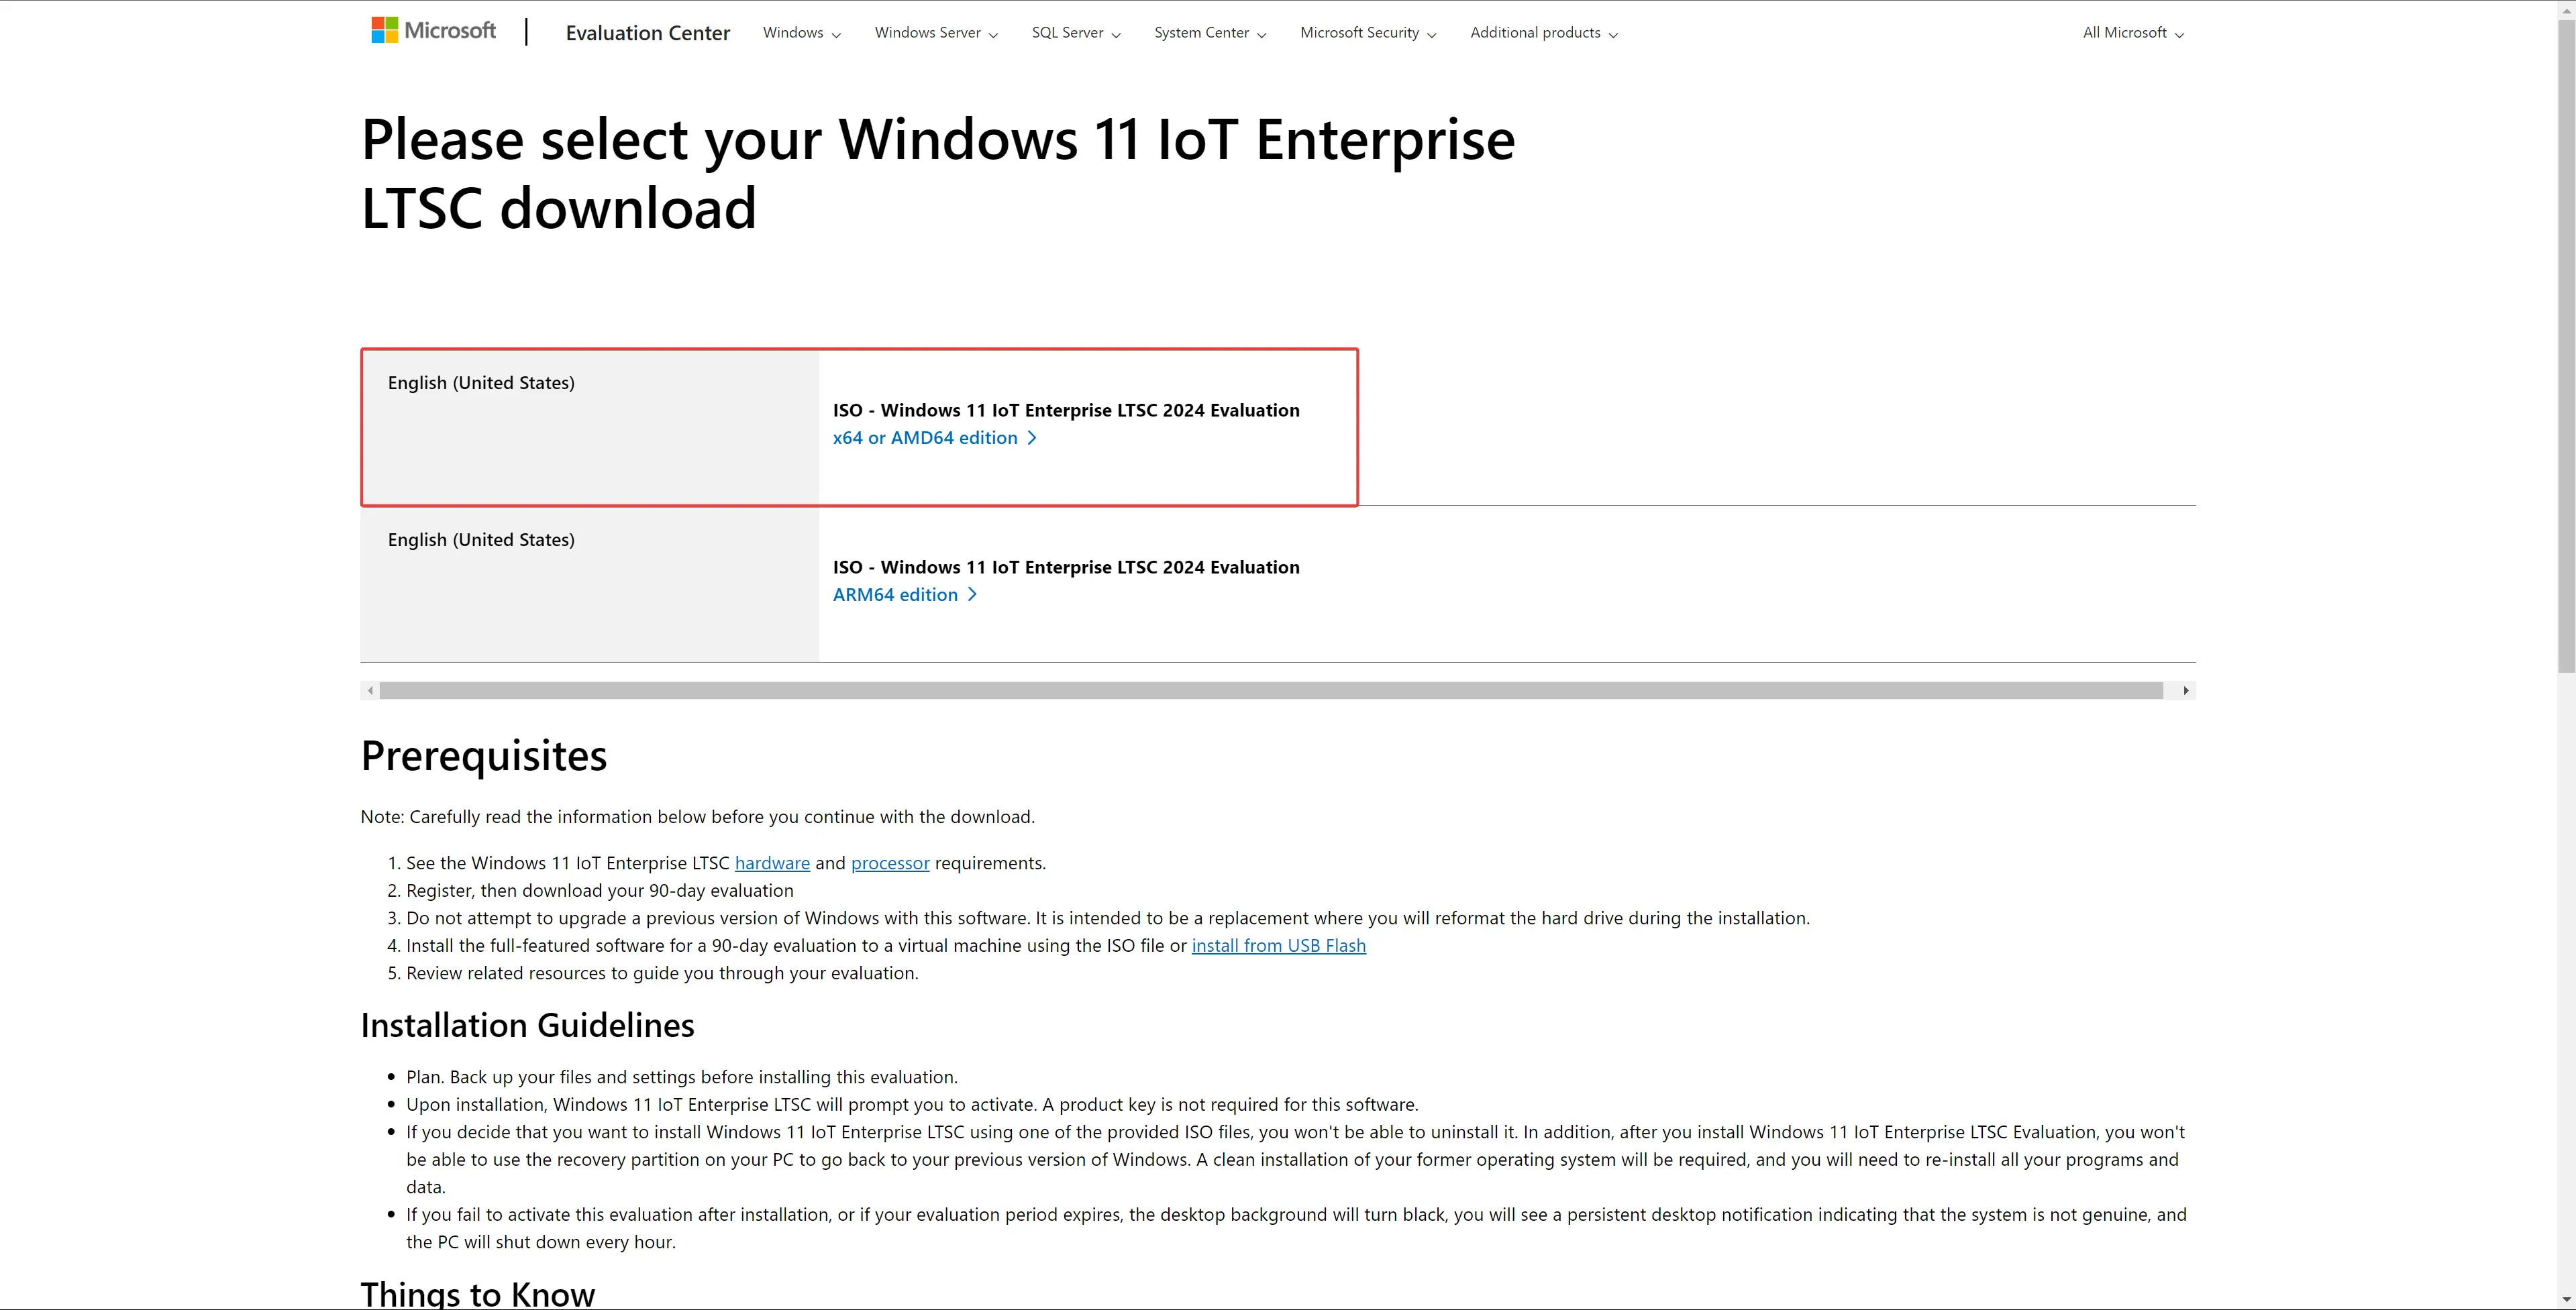This screenshot has height=1310, width=2576.
Task: Open the hardware requirements link
Action: coord(772,863)
